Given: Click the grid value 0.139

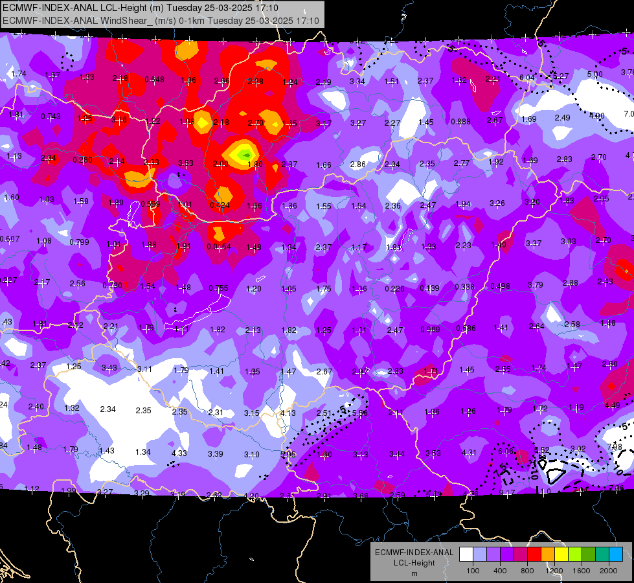Looking at the screenshot, I should click(x=430, y=288).
